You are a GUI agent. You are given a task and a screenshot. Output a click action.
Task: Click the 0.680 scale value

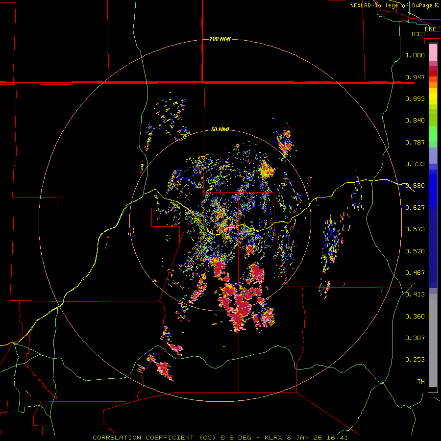coord(415,186)
